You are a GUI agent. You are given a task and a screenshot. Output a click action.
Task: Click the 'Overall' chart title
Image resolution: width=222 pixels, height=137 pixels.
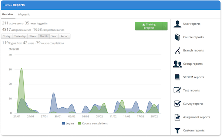pos(14,49)
